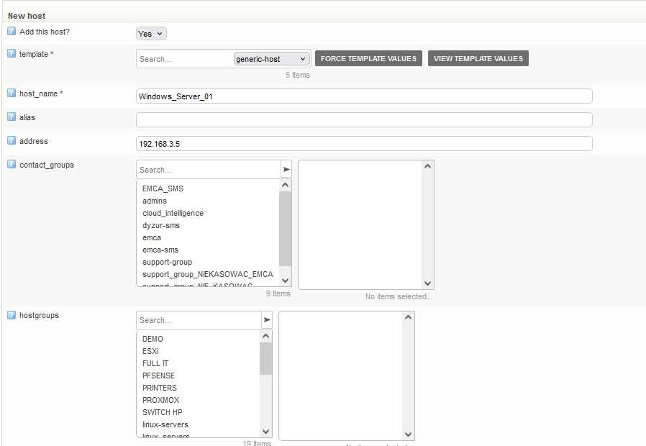Click the help icon beside template
Viewport: 646px width, 446px height.
coord(12,54)
